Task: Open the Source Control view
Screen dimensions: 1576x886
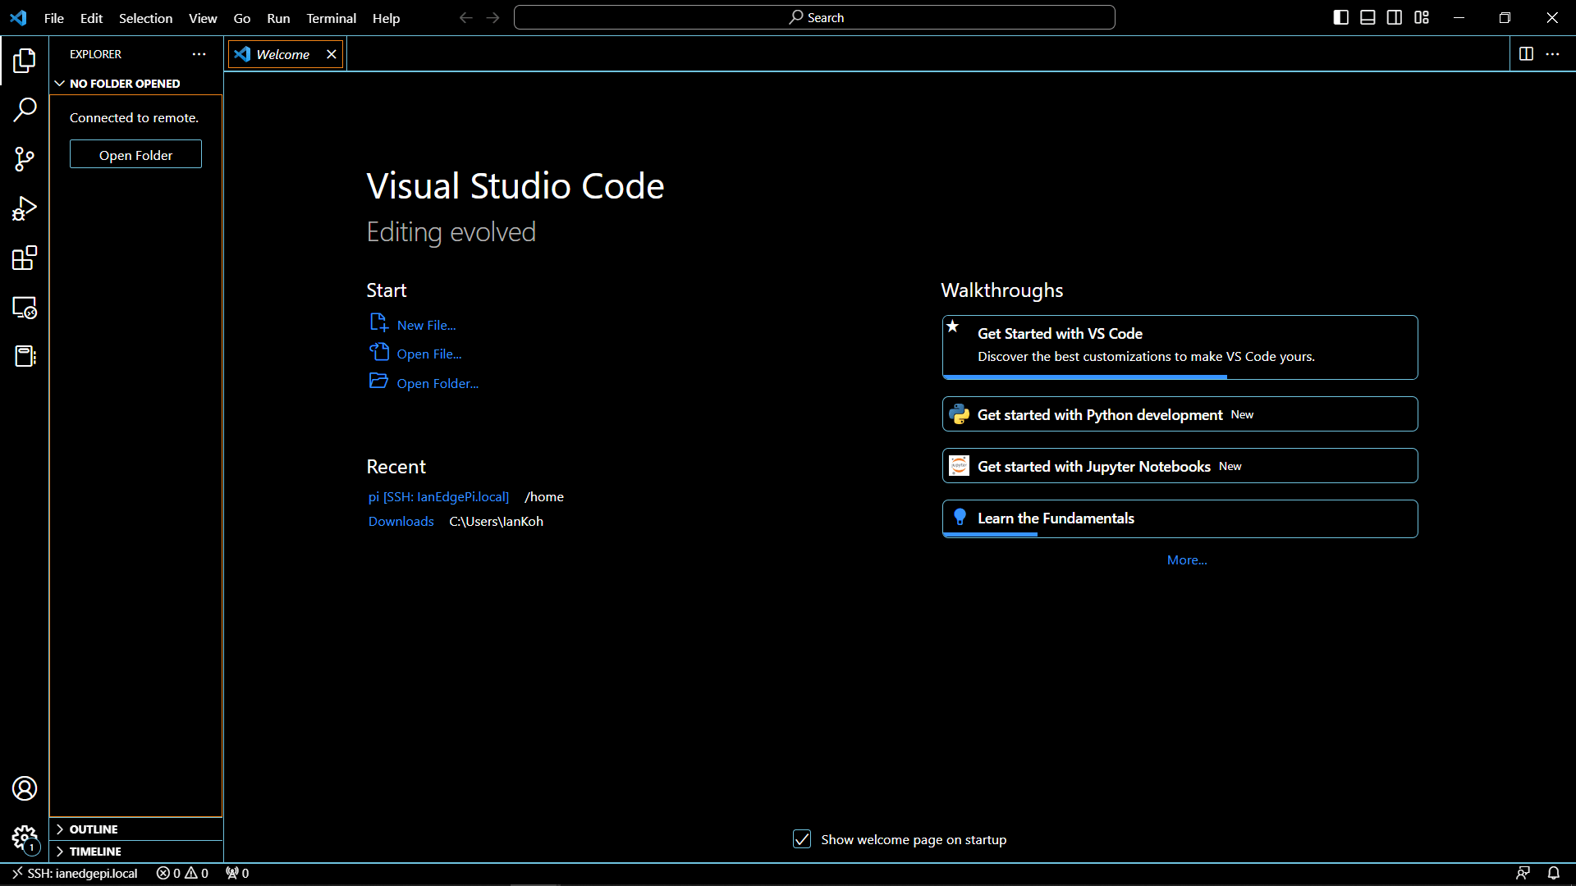Action: pyautogui.click(x=25, y=159)
